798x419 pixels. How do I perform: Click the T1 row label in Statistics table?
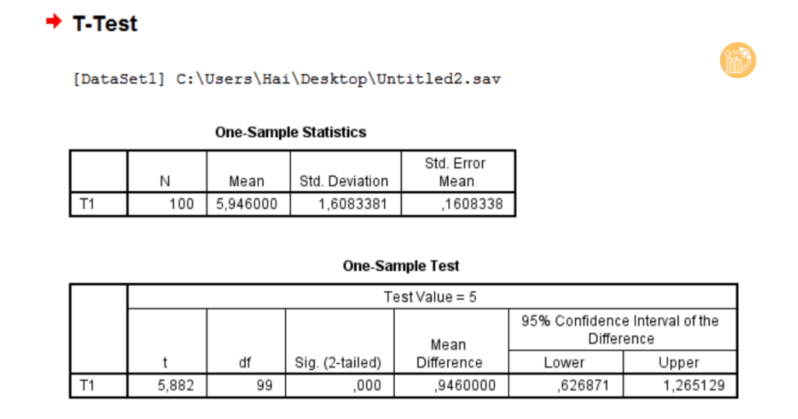[x=87, y=204]
